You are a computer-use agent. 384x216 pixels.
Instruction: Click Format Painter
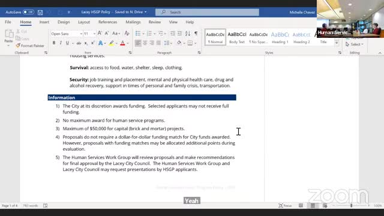tap(30, 46)
